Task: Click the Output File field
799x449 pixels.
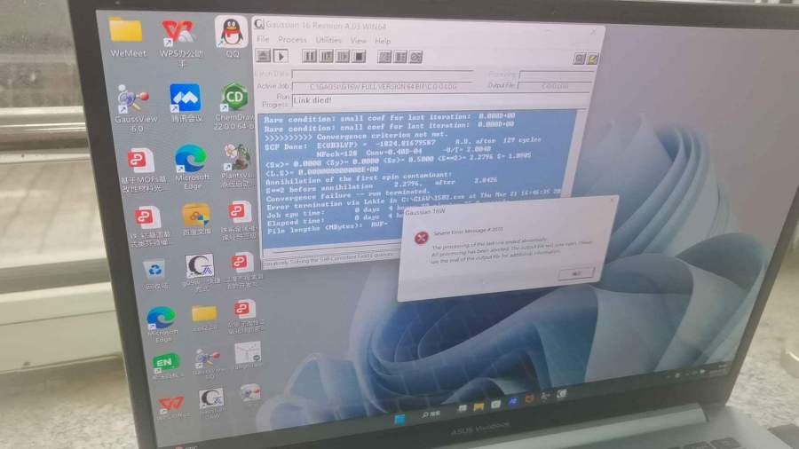Action: coord(555,86)
